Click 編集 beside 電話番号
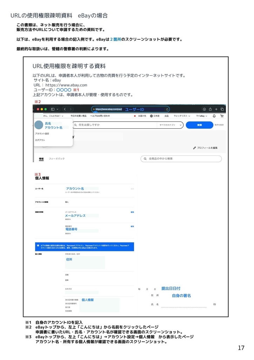Viewport: 254px width, 360px height. point(132,226)
